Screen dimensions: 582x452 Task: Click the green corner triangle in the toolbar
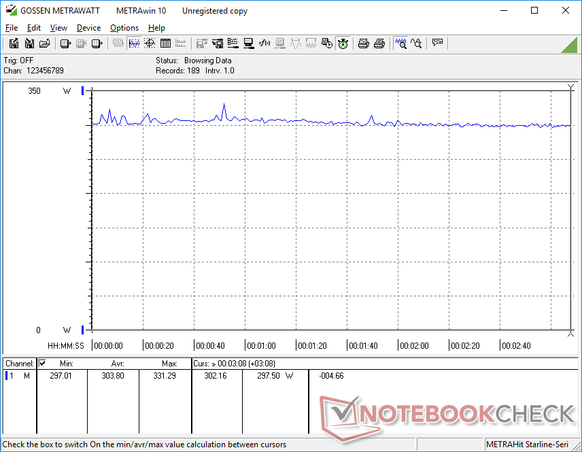570,45
